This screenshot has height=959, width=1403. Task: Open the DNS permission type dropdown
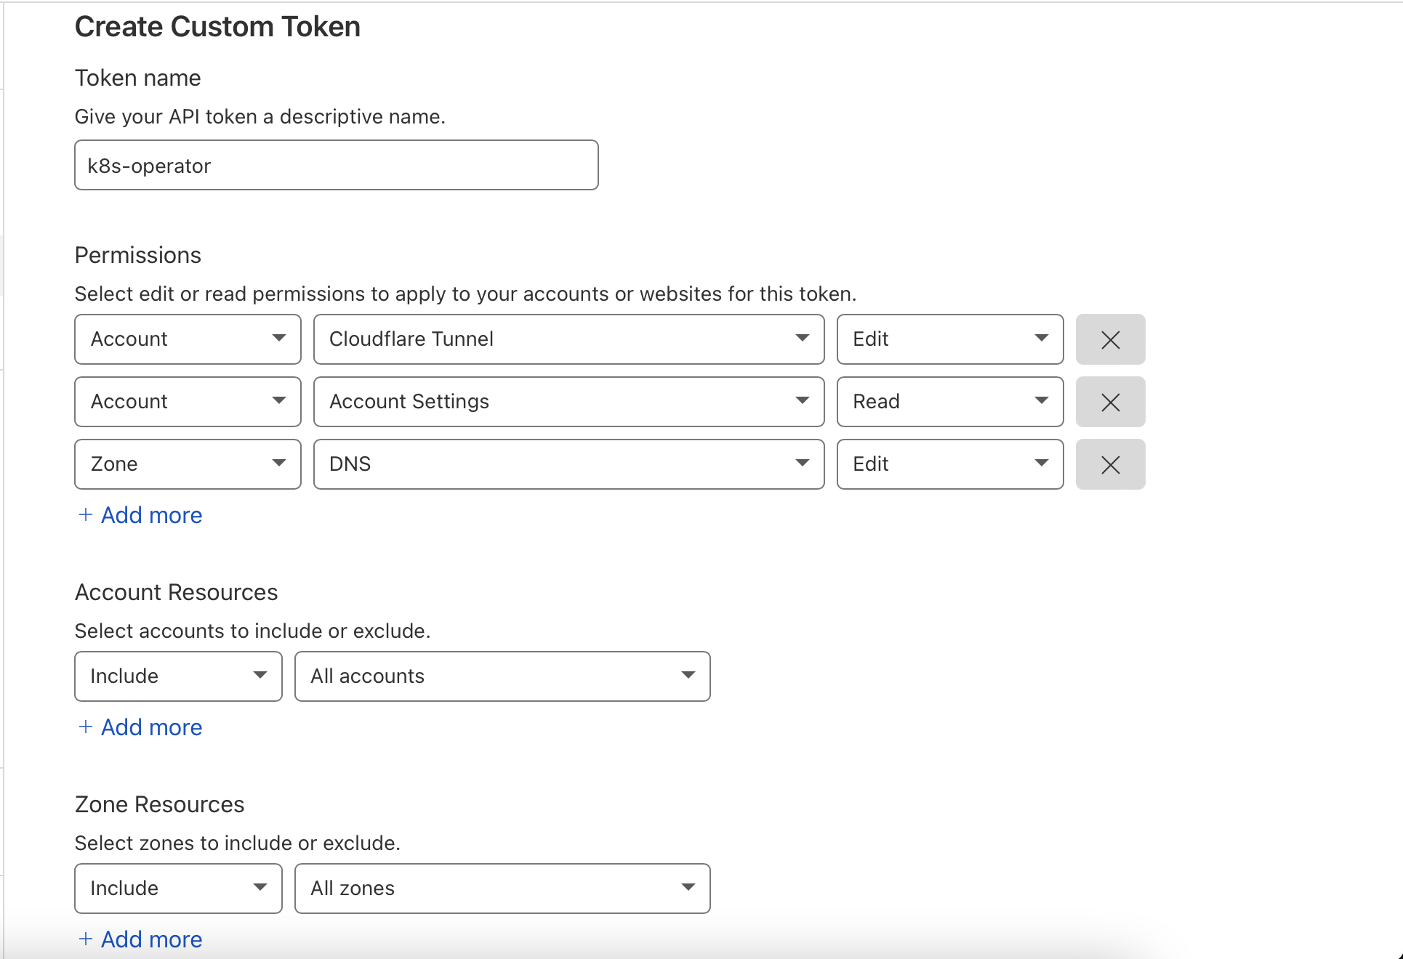568,464
